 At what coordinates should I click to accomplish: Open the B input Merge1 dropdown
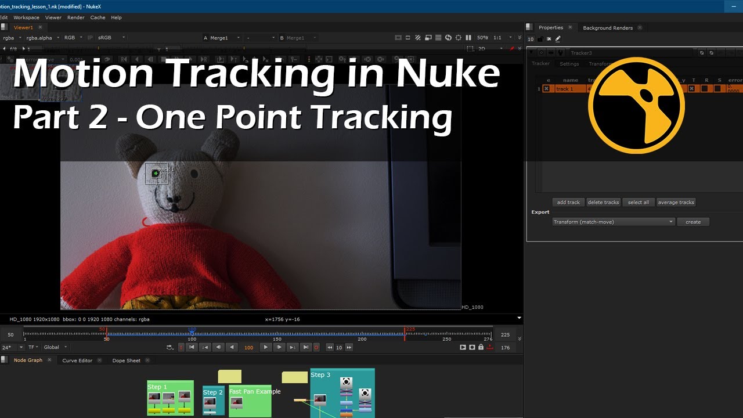coord(298,38)
